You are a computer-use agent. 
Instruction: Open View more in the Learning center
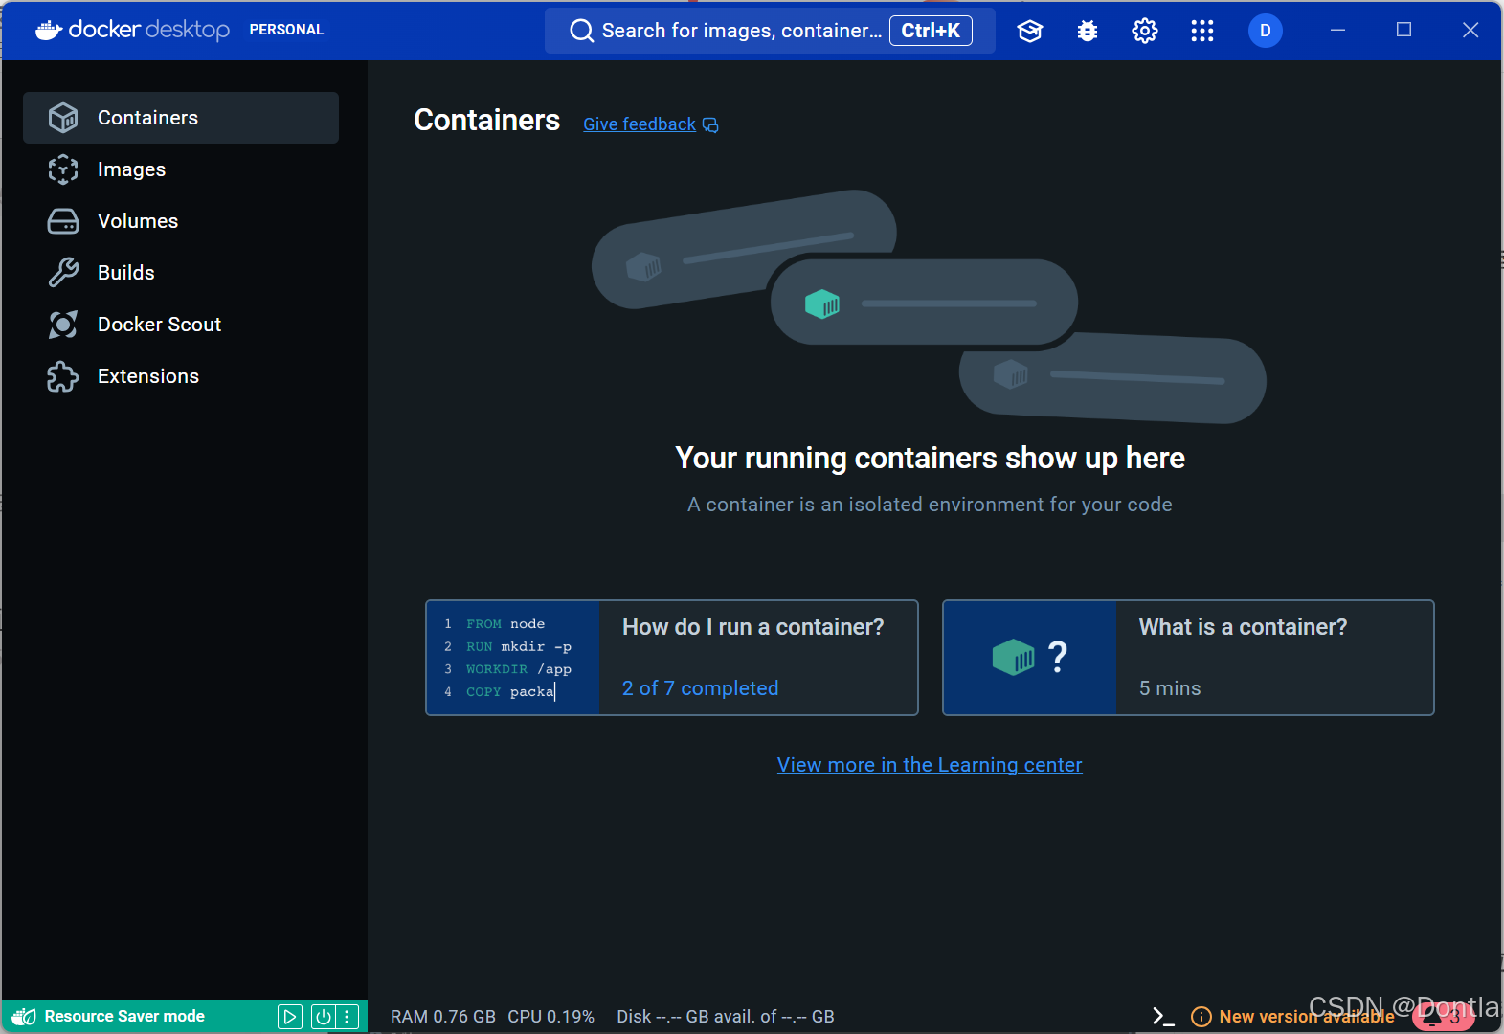[930, 765]
